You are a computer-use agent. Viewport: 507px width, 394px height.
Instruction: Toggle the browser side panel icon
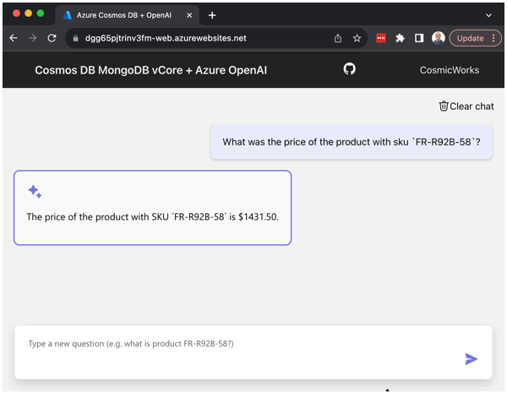click(x=419, y=38)
